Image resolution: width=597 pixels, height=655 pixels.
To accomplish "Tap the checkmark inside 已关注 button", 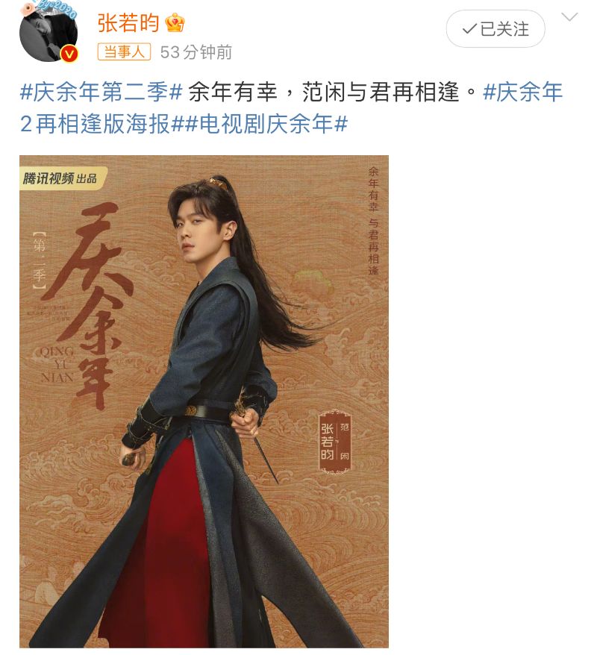I will point(469,29).
